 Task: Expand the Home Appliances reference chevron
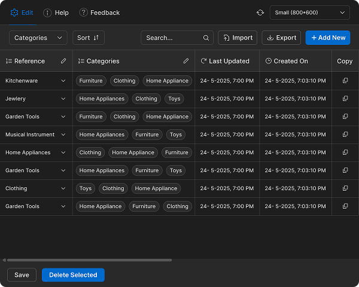point(63,152)
